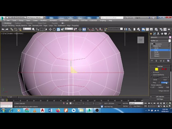Viewport: 172px width, 129px height.
Task: Open the Motion command panel tab
Action: (x=162, y=34)
